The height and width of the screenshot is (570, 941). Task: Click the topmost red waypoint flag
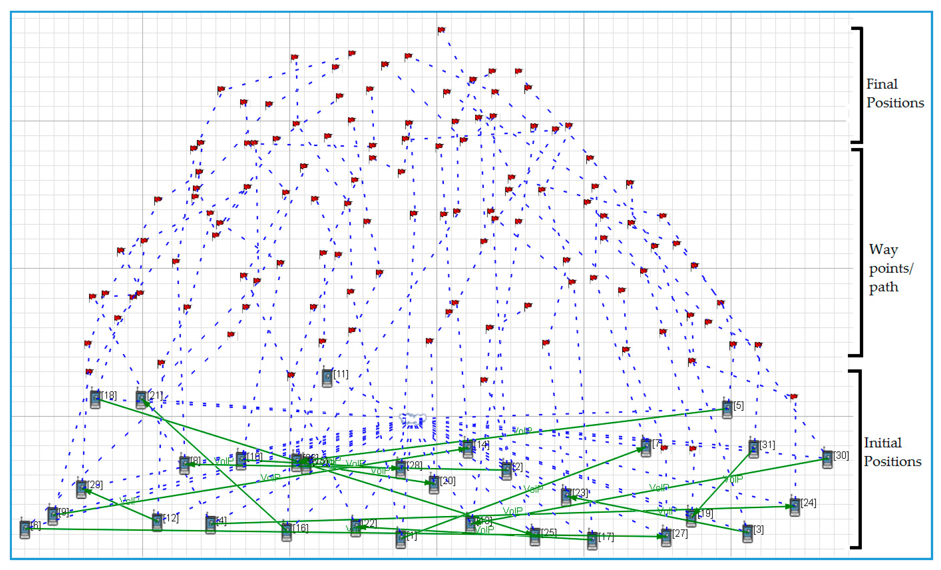coord(441,30)
